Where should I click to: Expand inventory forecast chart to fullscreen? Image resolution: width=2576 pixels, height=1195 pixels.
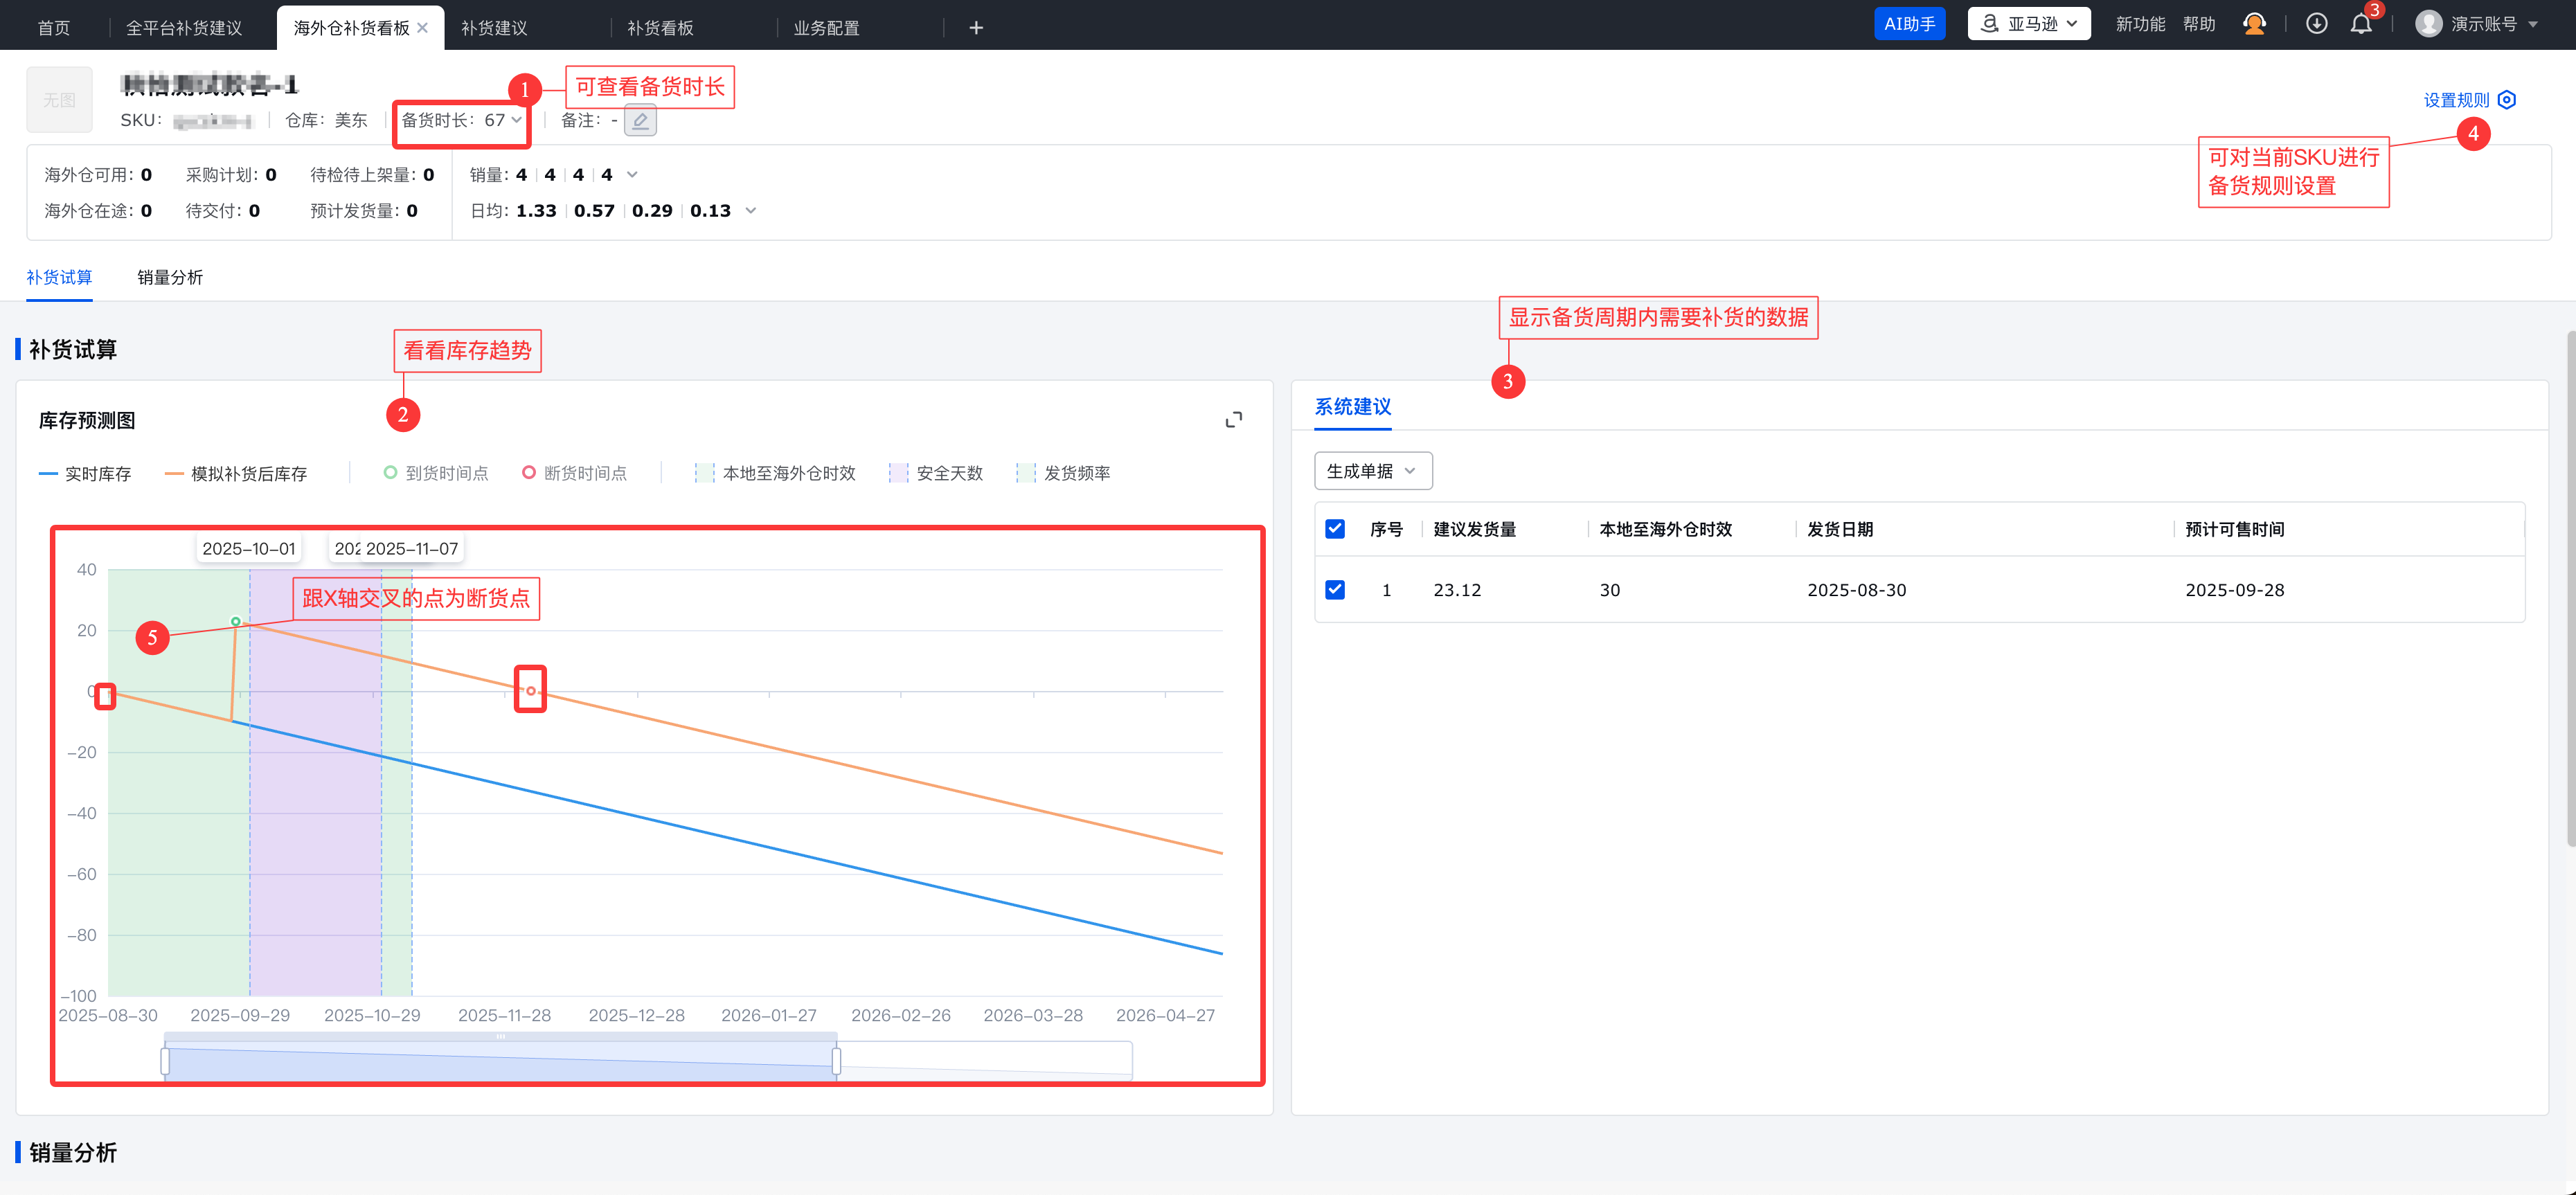tap(1234, 420)
